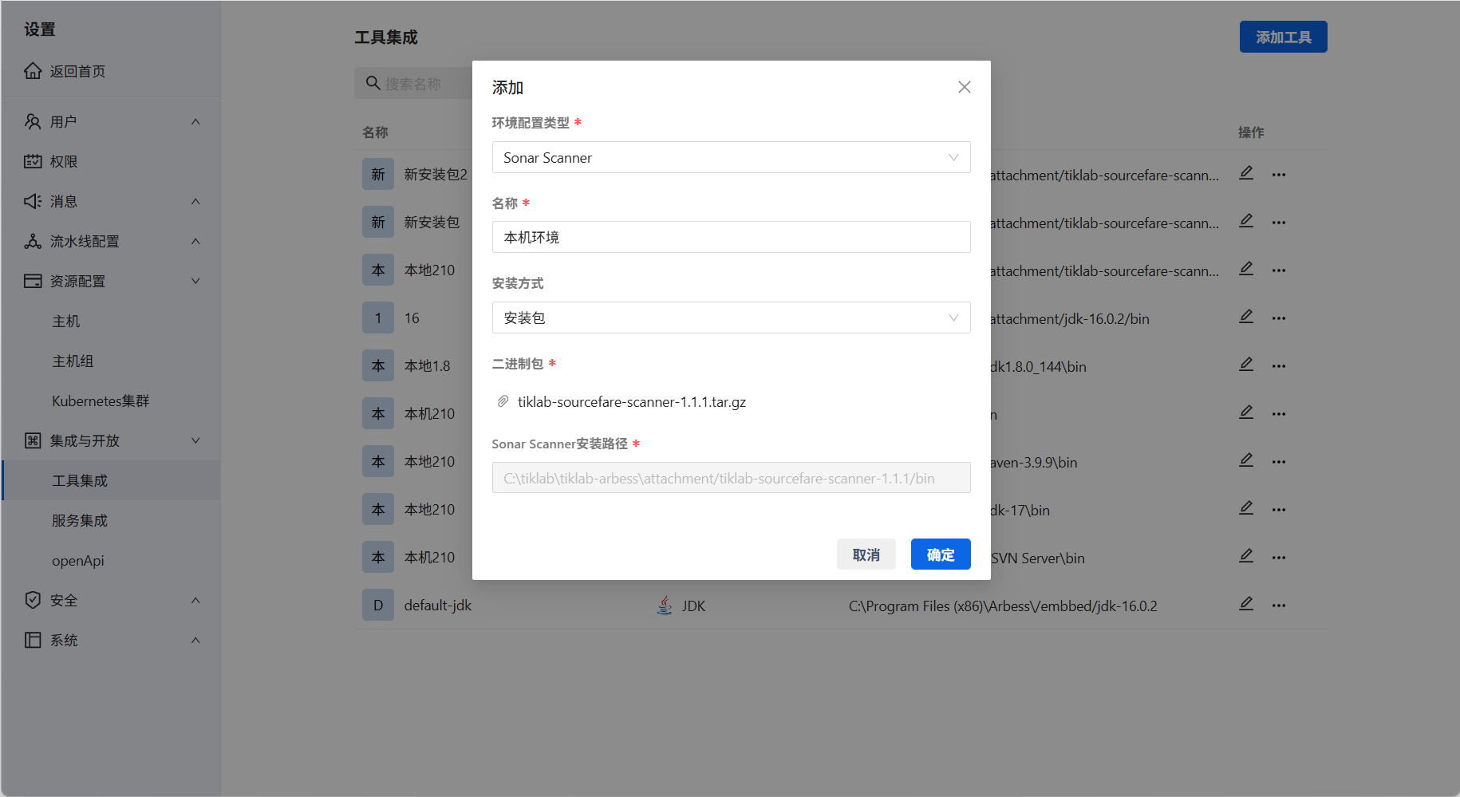This screenshot has height=797, width=1460.
Task: Click the D avatar of default-jdk
Action: click(378, 605)
